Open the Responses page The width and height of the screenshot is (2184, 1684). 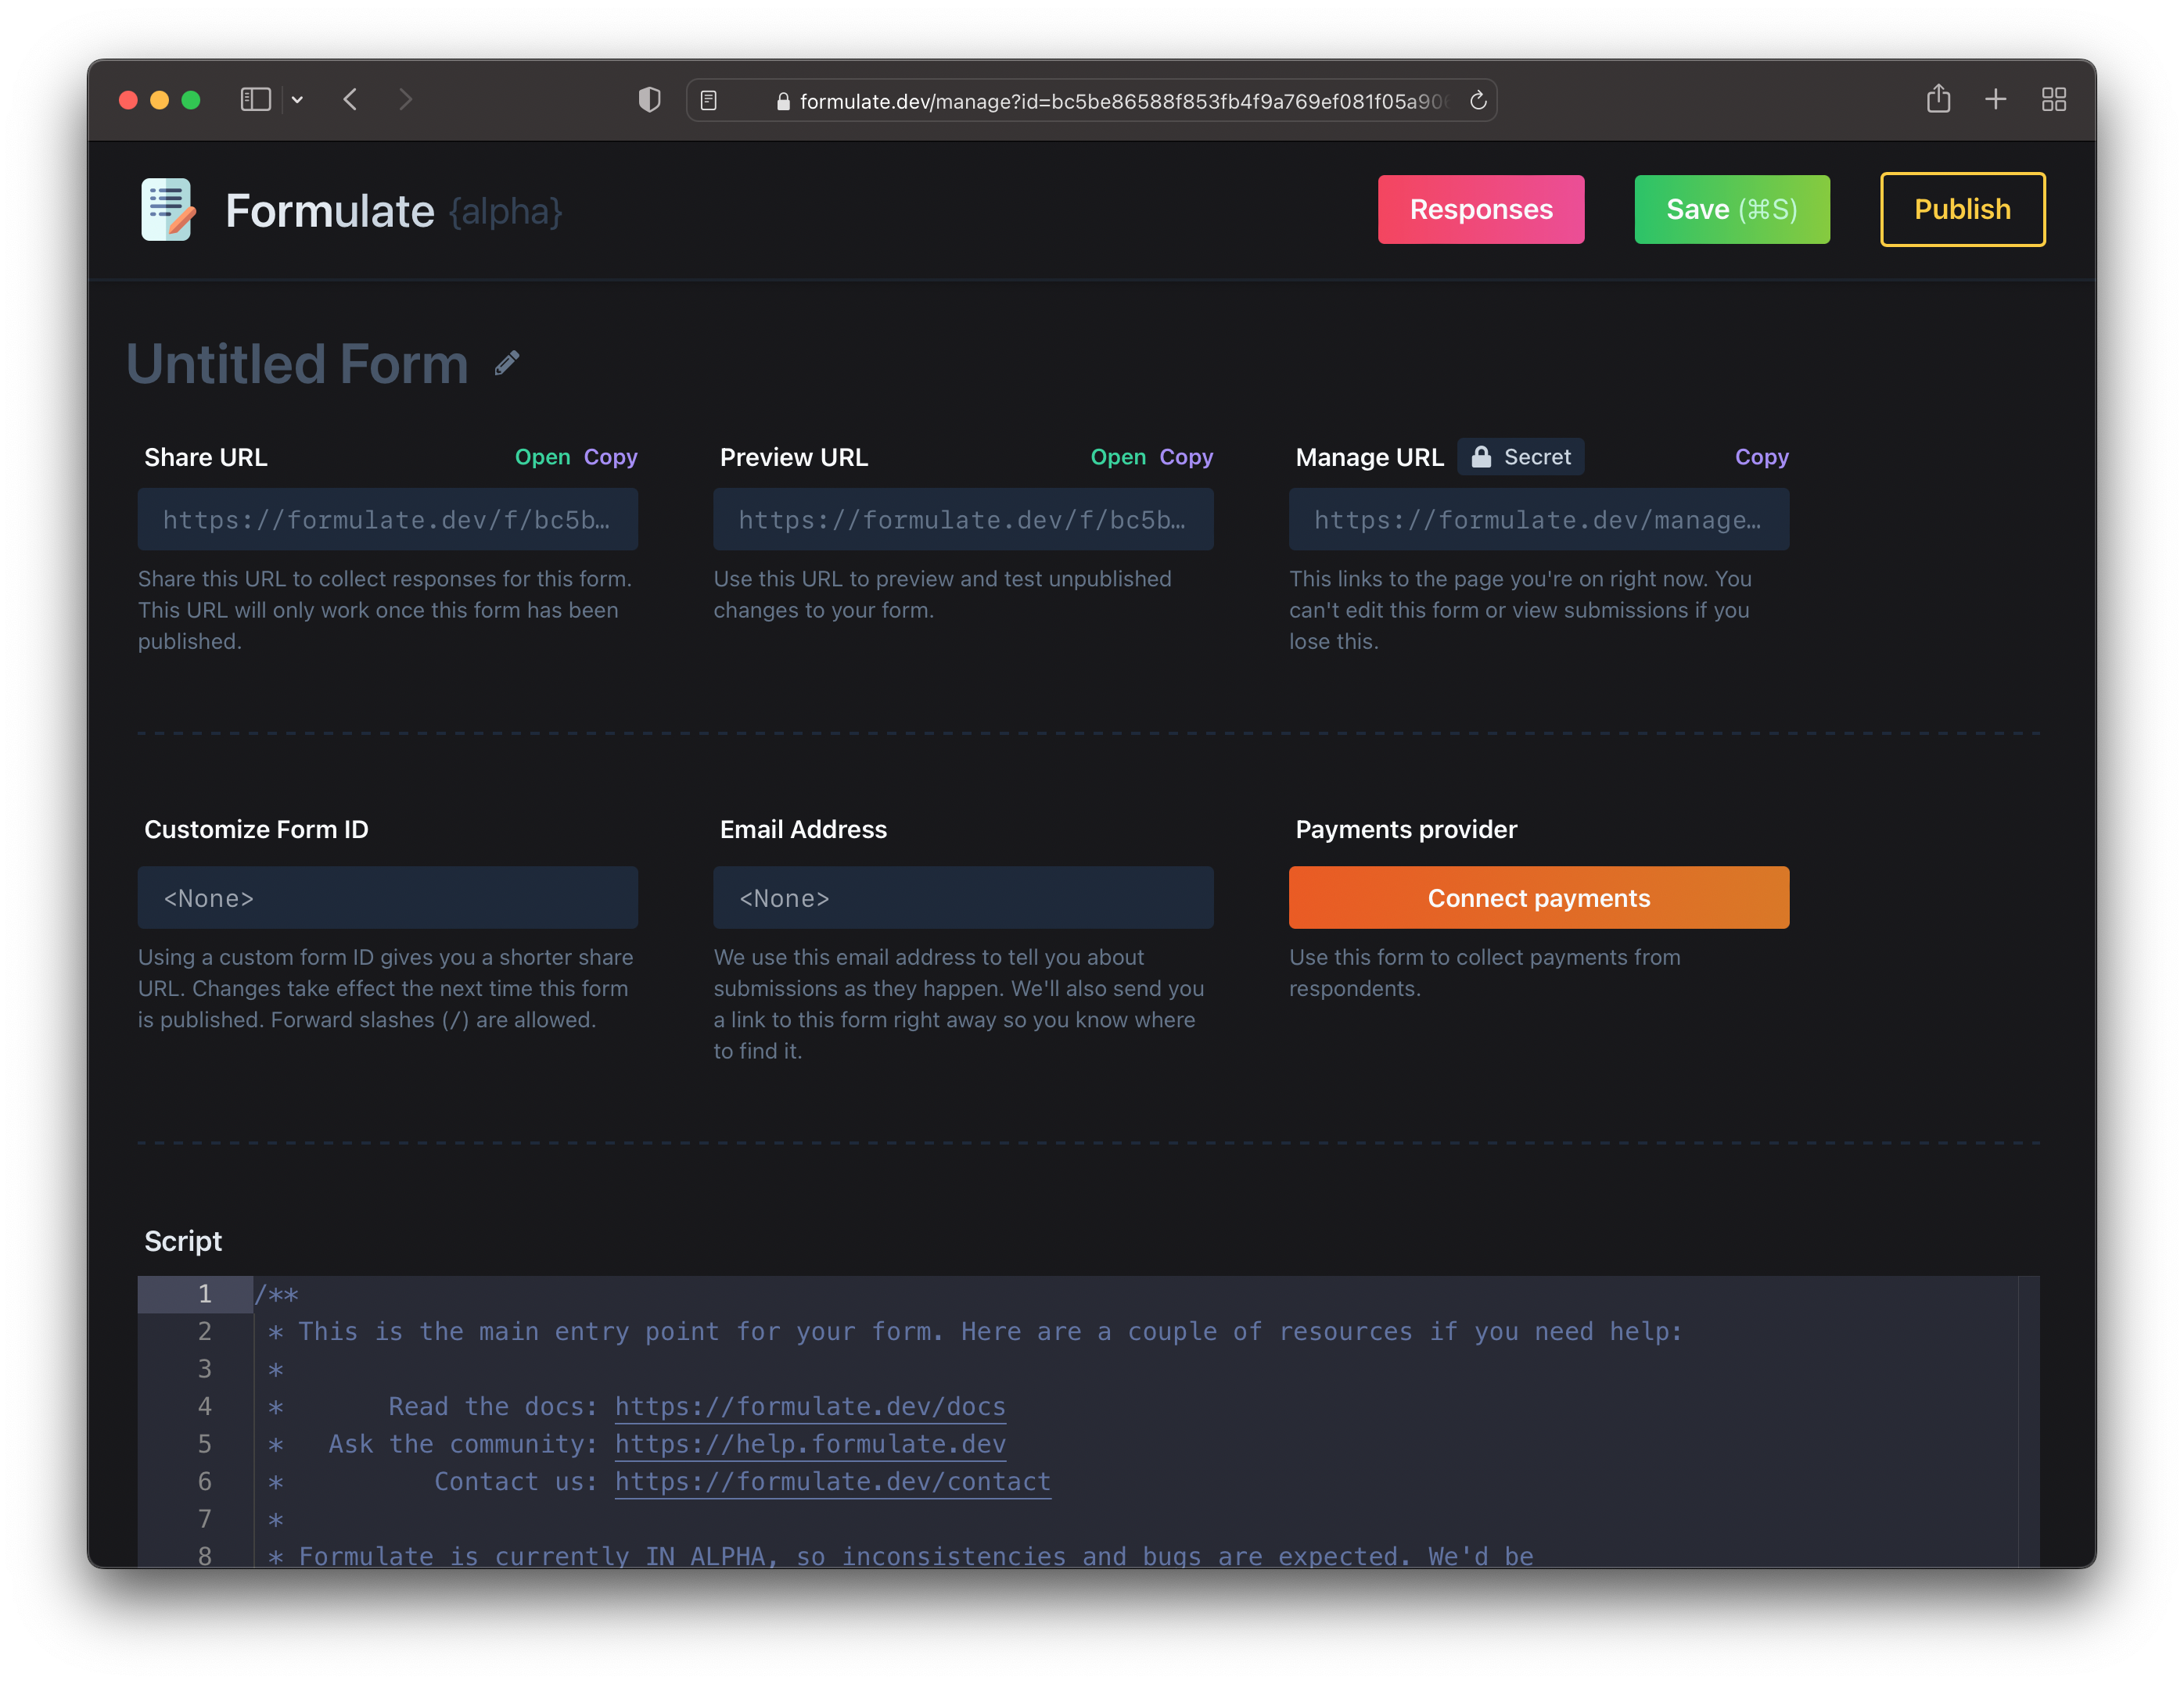click(1480, 210)
